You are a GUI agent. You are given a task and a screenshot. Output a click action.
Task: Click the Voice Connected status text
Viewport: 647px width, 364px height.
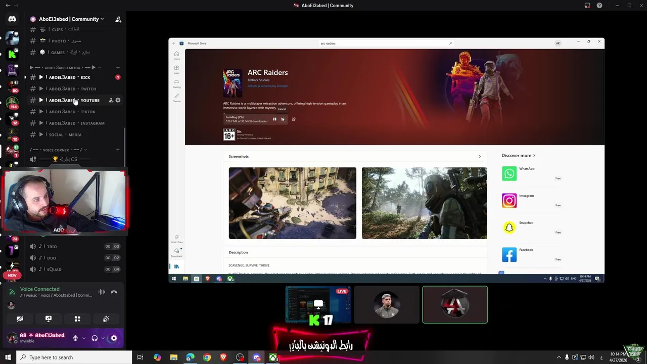click(40, 289)
